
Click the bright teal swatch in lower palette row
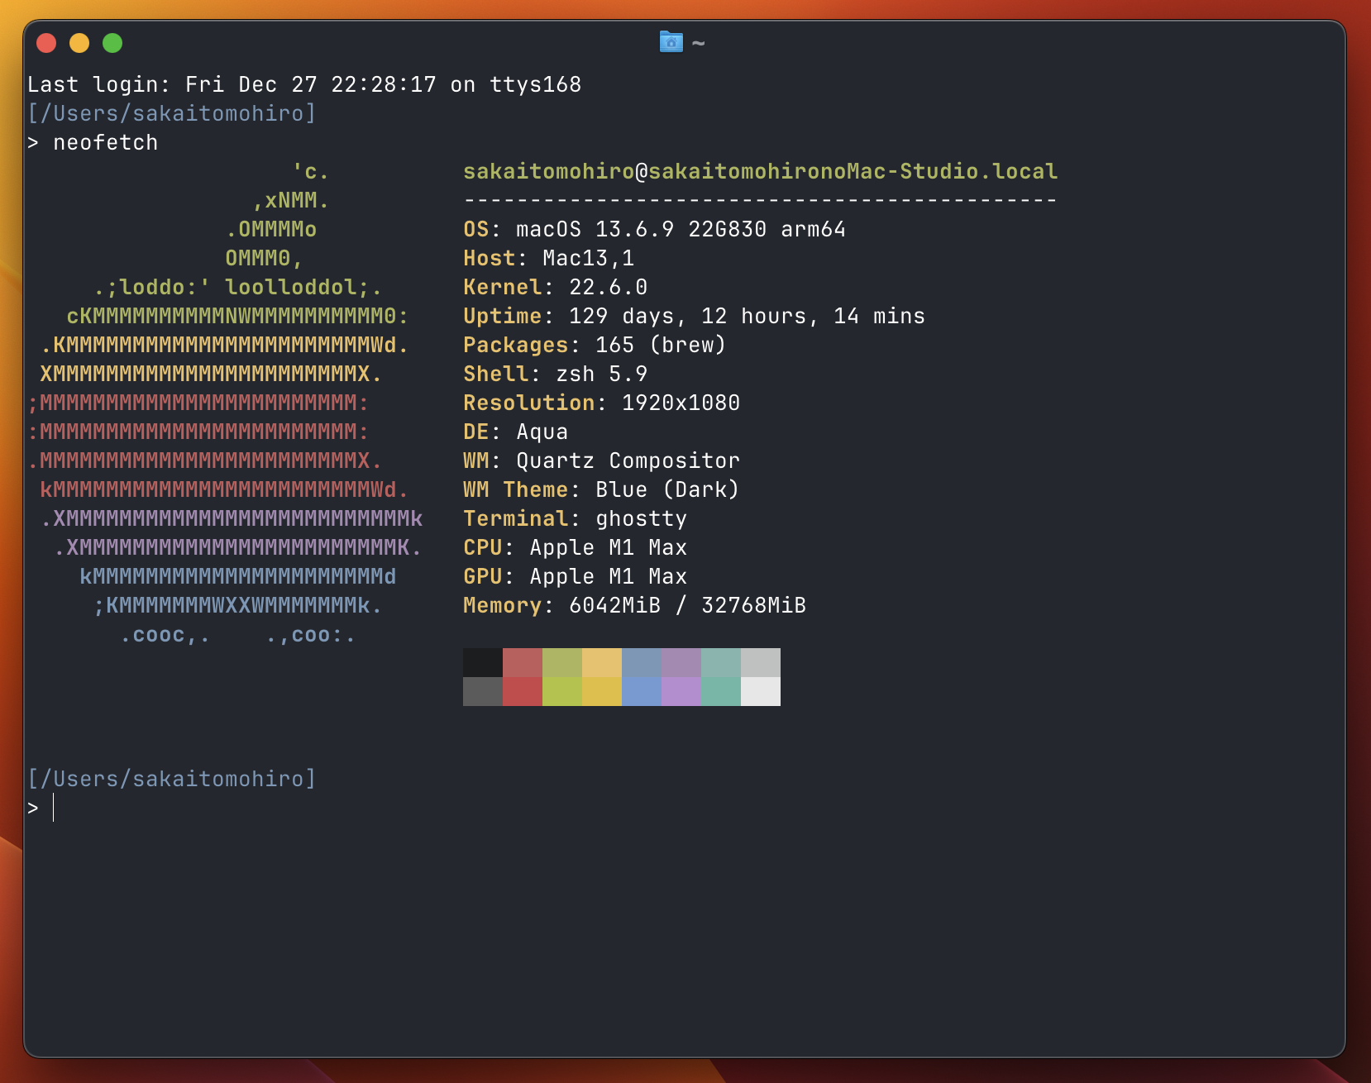click(721, 692)
